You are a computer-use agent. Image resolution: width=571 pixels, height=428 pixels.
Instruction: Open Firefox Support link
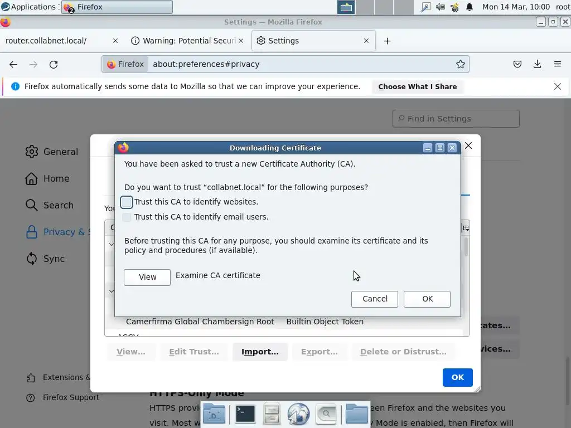(62, 398)
